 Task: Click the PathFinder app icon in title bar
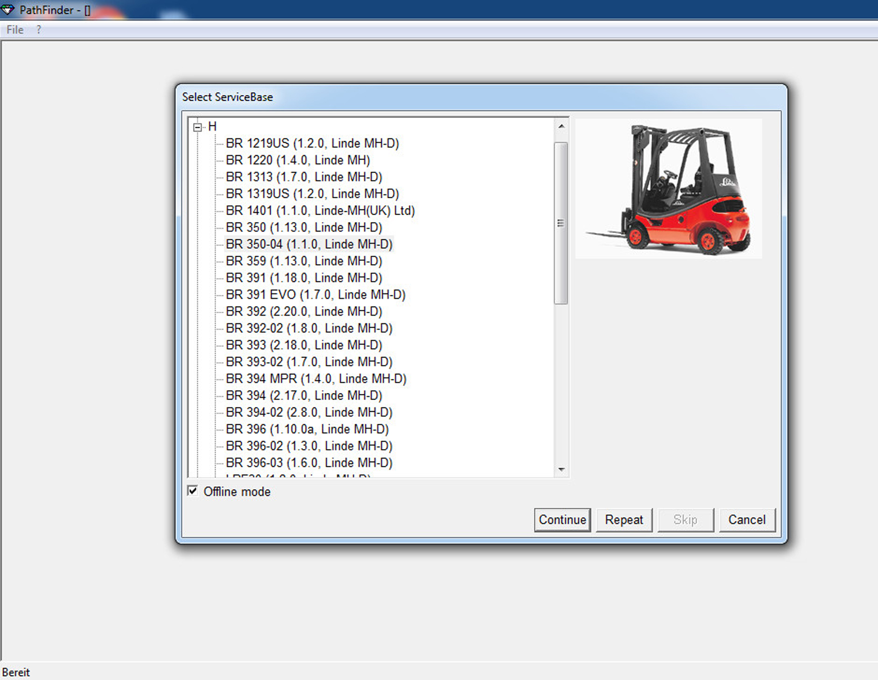[x=8, y=9]
